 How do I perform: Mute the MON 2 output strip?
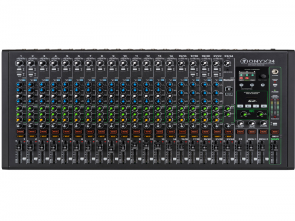pos(263,131)
